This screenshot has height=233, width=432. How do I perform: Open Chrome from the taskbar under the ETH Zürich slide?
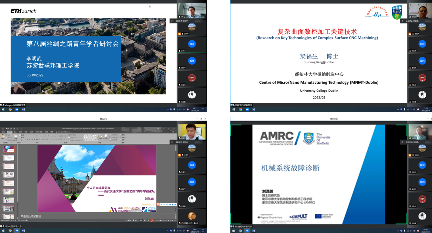click(x=10, y=110)
